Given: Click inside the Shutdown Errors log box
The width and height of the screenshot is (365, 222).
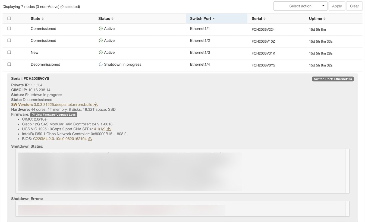Looking at the screenshot, I should (182, 209).
